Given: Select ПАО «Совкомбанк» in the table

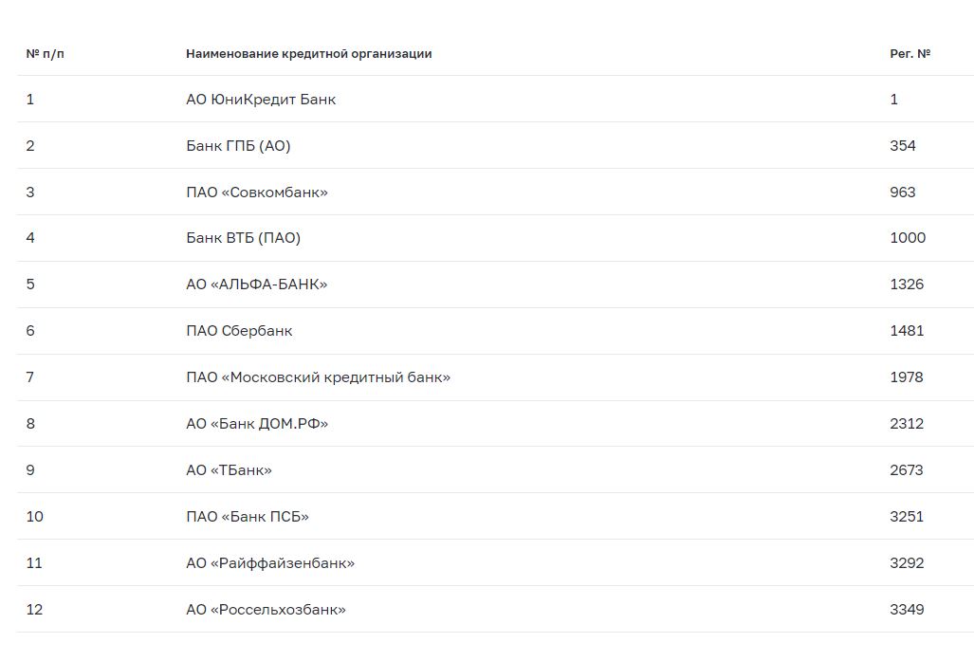Looking at the screenshot, I should (257, 193).
